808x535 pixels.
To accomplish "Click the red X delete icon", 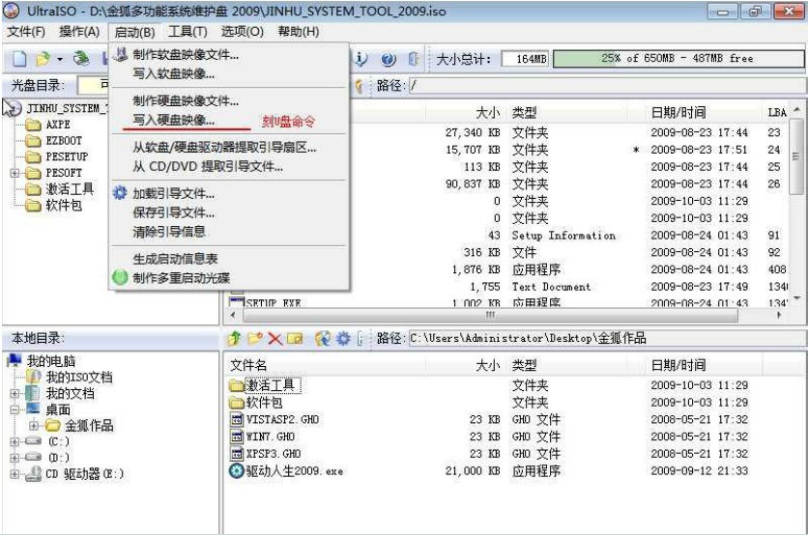I will point(275,339).
